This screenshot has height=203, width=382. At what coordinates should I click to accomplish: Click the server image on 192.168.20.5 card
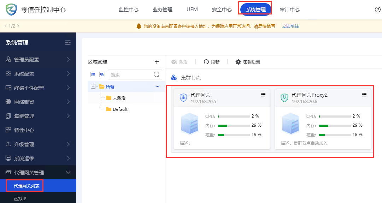point(189,124)
